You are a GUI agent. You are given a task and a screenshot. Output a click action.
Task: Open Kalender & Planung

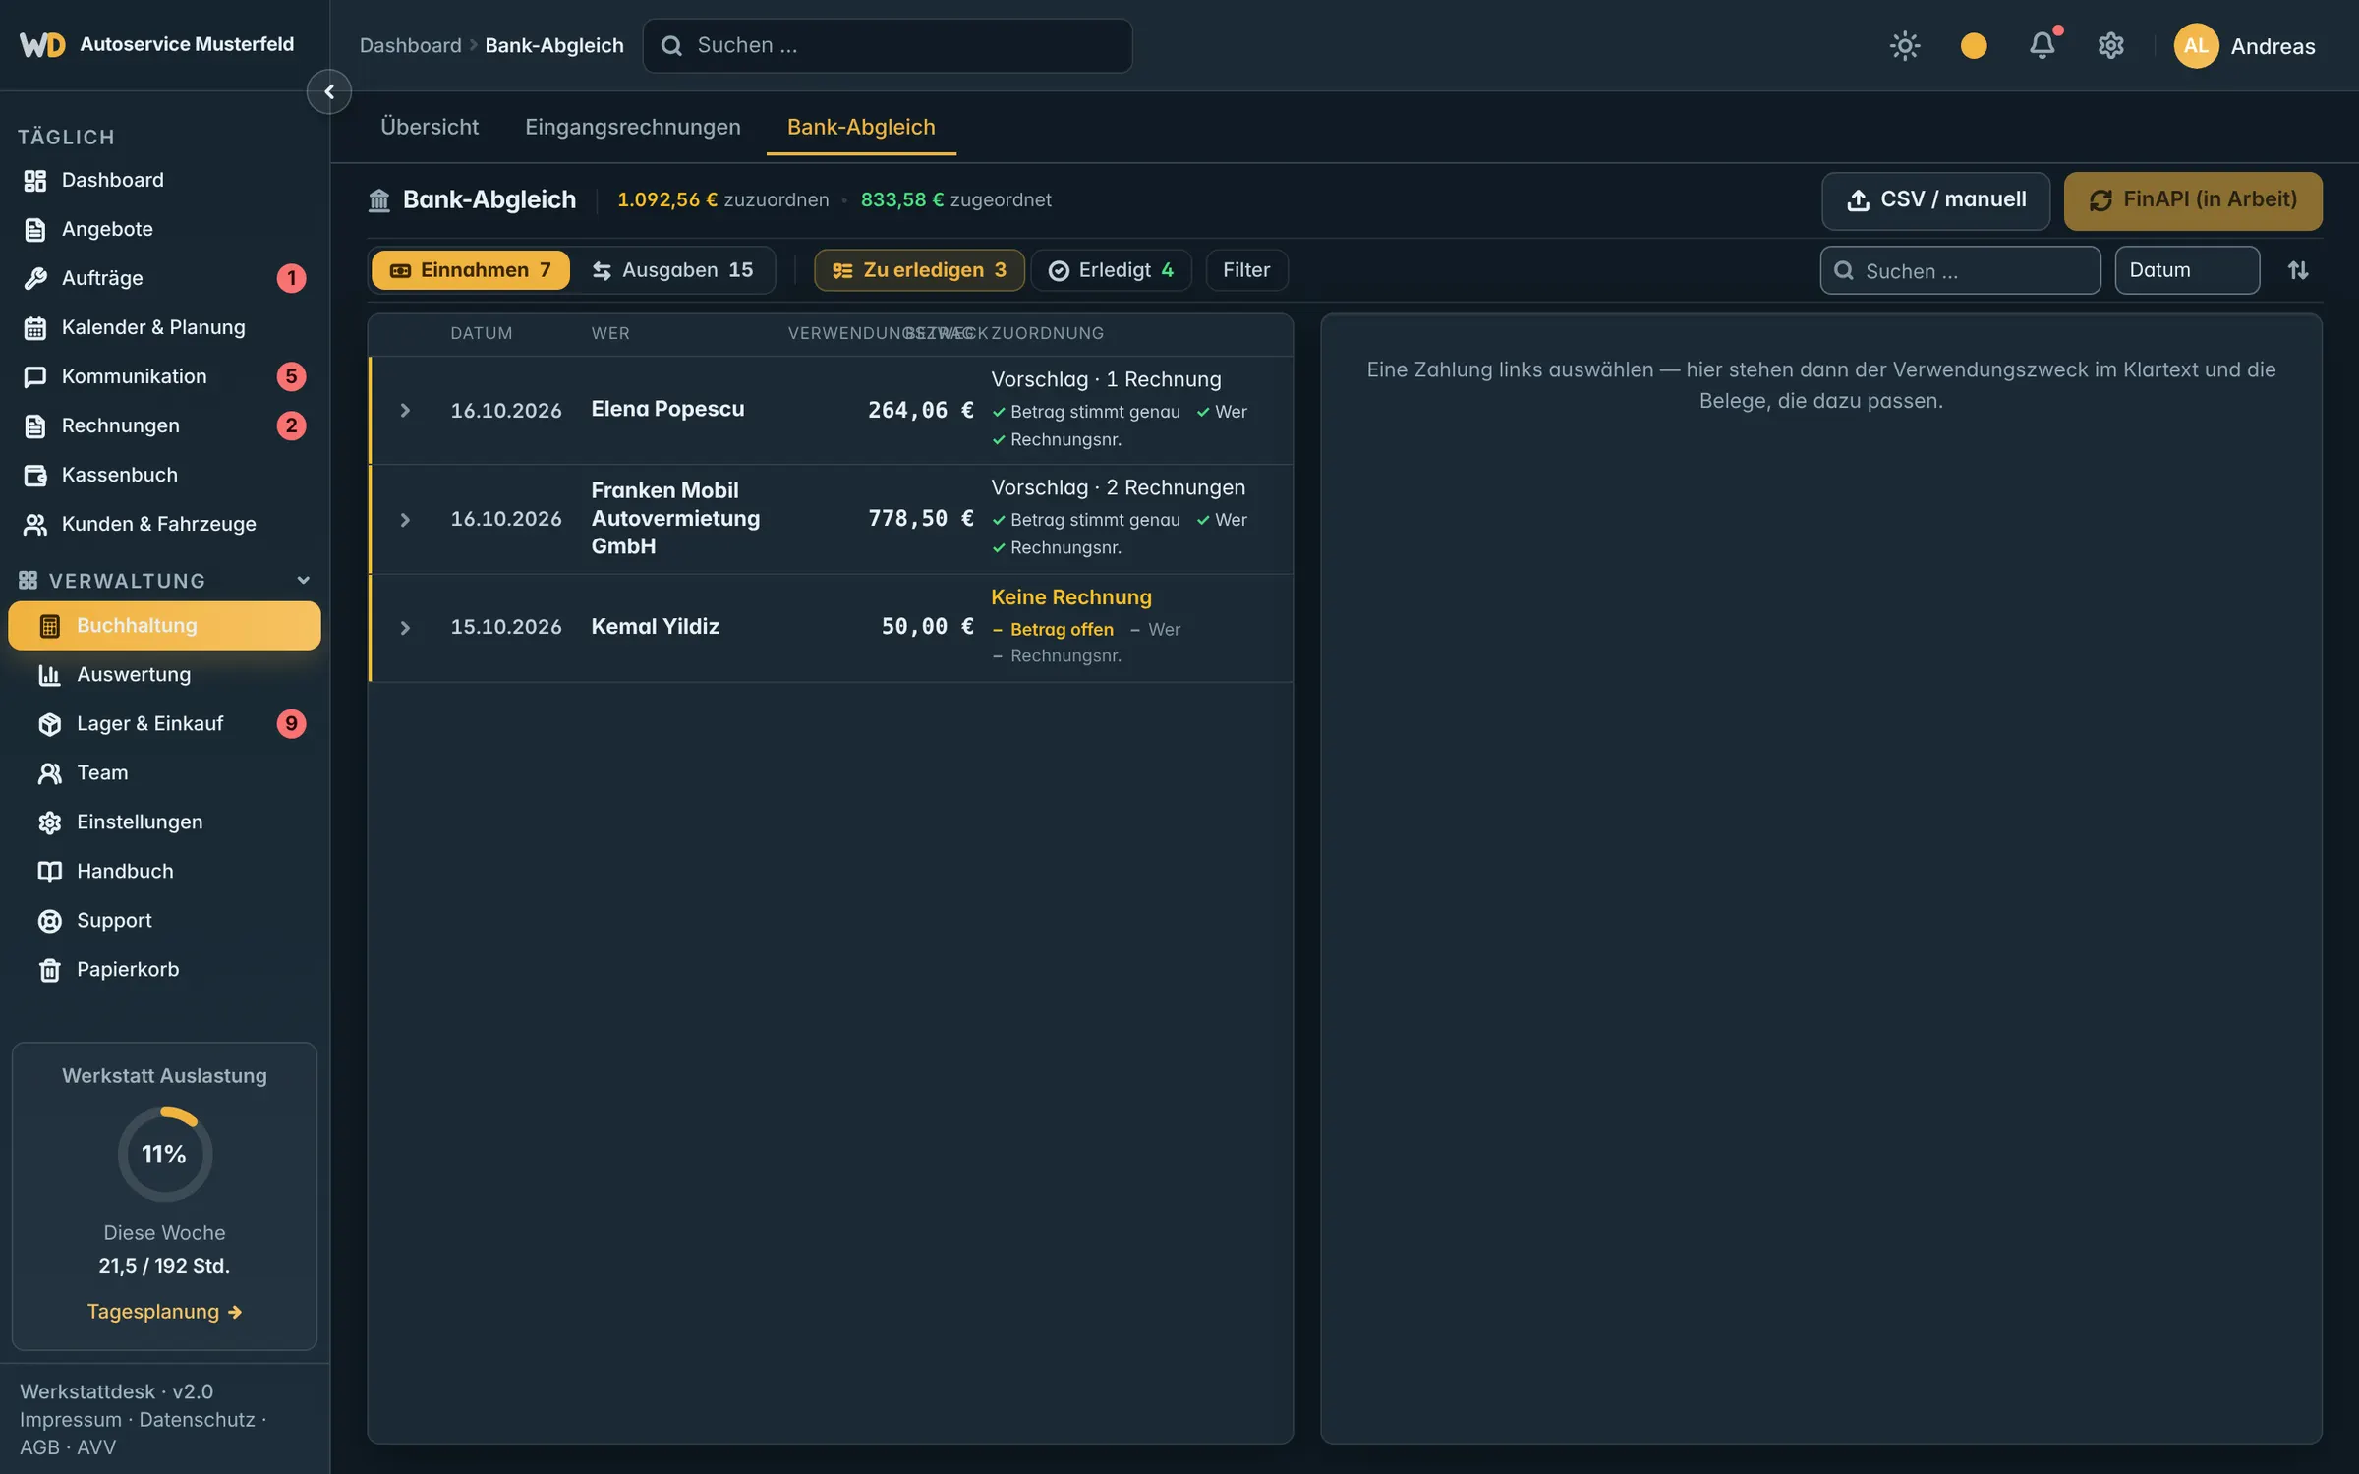tap(164, 327)
